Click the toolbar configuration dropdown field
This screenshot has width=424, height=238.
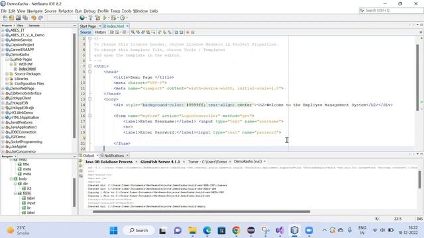[x=62, y=18]
